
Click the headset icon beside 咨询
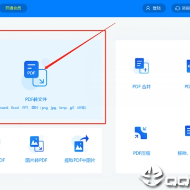point(178,8)
